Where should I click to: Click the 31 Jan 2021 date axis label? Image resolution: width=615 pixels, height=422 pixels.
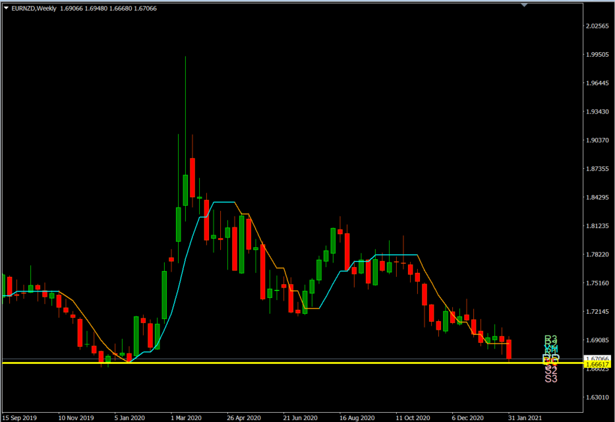click(x=524, y=417)
